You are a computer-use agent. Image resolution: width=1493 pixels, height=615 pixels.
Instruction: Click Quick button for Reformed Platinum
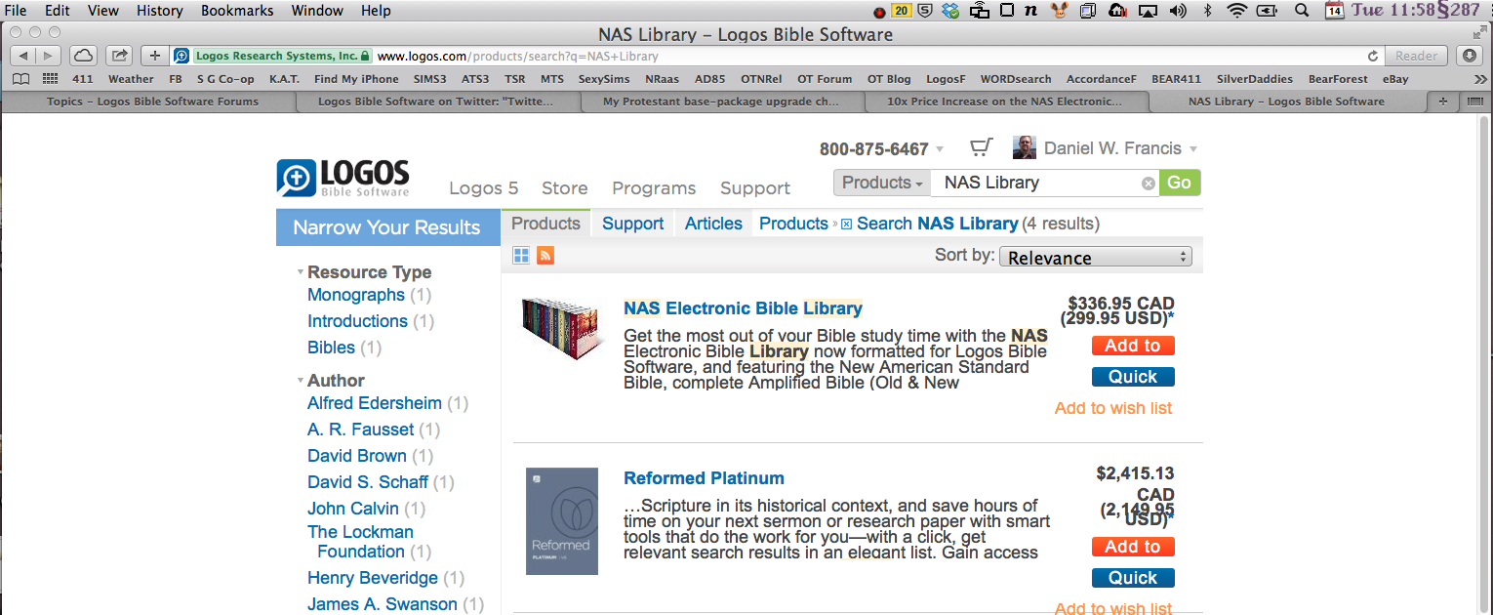(1133, 578)
